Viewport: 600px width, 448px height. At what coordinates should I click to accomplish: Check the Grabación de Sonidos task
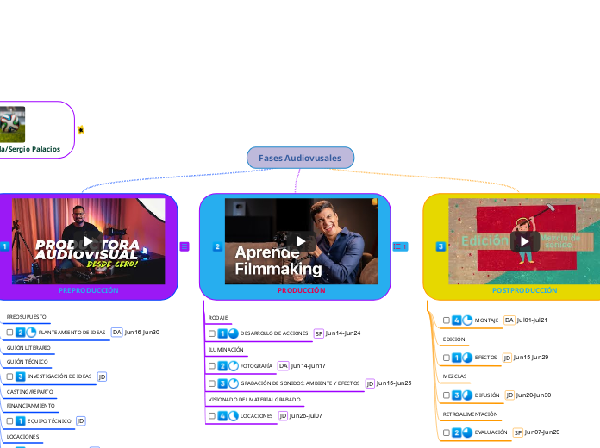click(x=212, y=383)
